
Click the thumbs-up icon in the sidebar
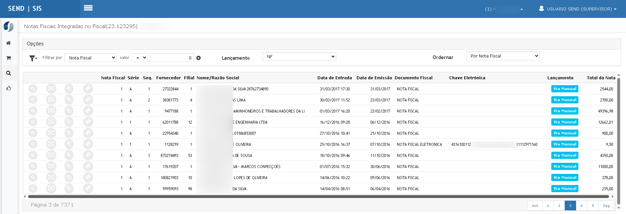click(x=8, y=88)
